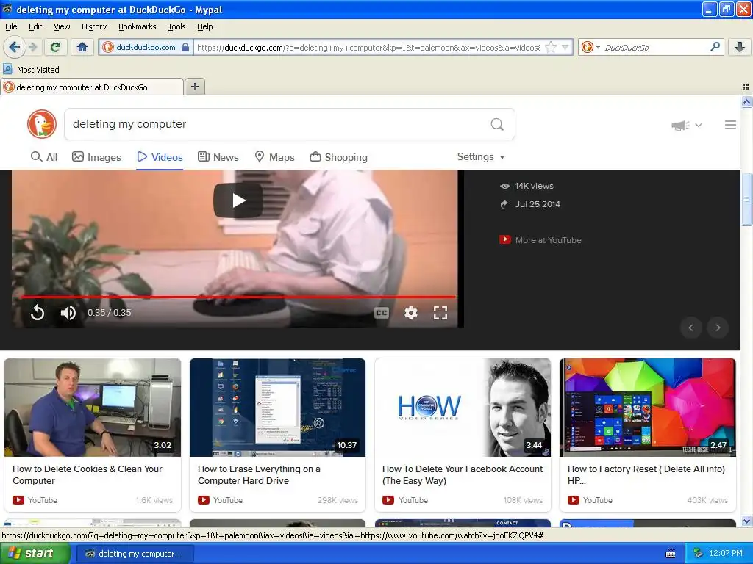Click the URL text in address bar
Screen dimensions: 753x564
[368, 48]
